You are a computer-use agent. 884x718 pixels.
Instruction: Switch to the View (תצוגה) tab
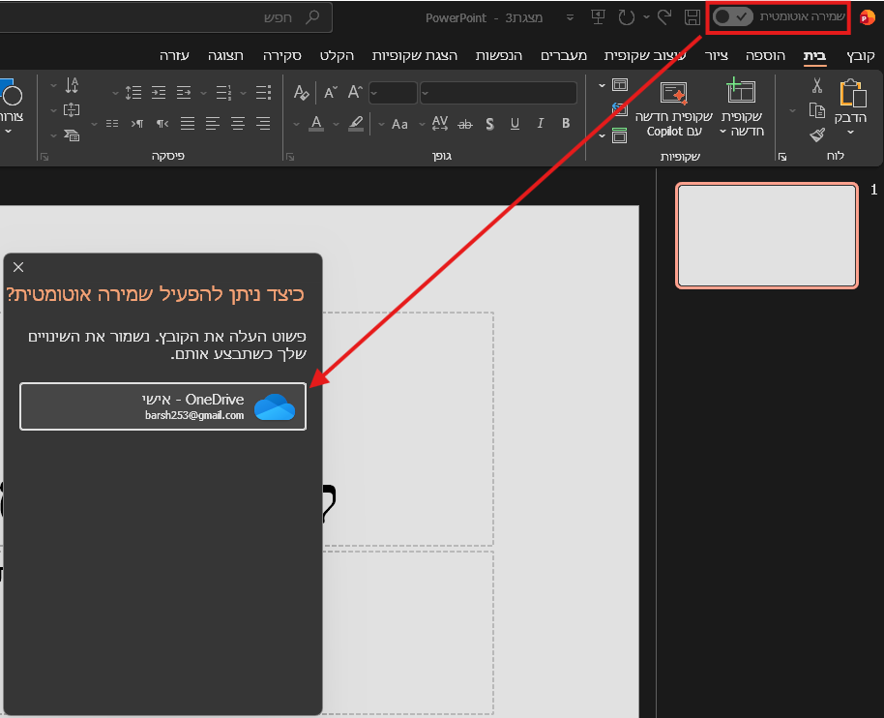[225, 55]
